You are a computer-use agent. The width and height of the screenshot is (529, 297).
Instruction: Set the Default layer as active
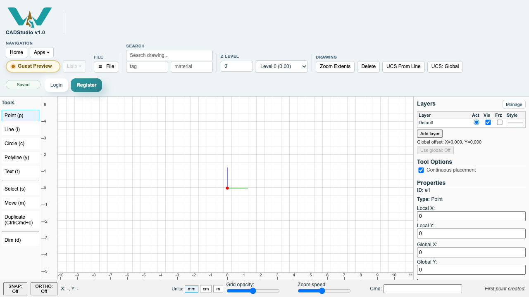477,123
